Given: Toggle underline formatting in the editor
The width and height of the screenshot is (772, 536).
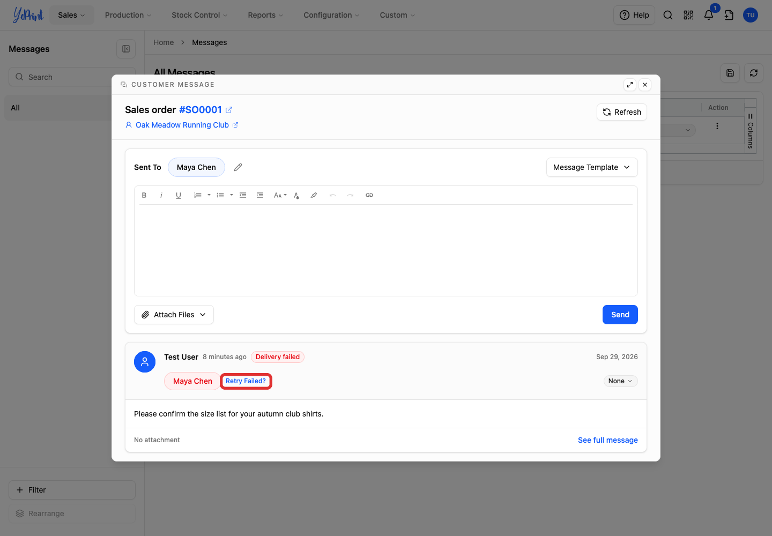Looking at the screenshot, I should tap(179, 195).
